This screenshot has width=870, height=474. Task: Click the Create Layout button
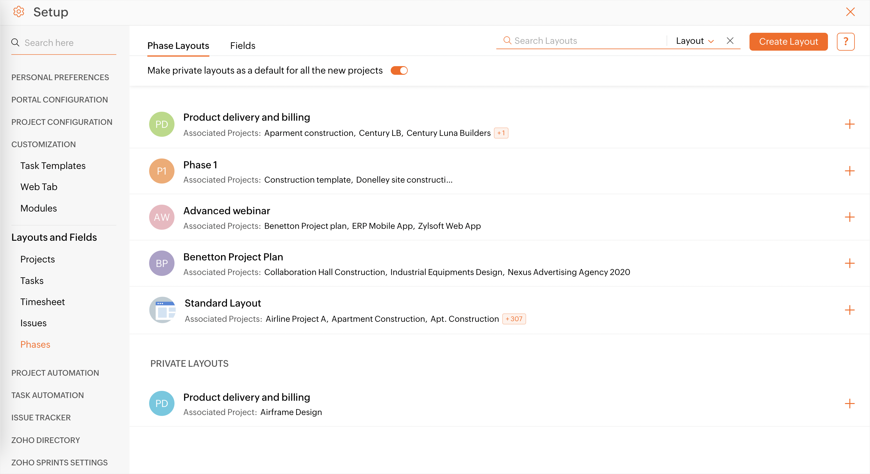pos(788,41)
